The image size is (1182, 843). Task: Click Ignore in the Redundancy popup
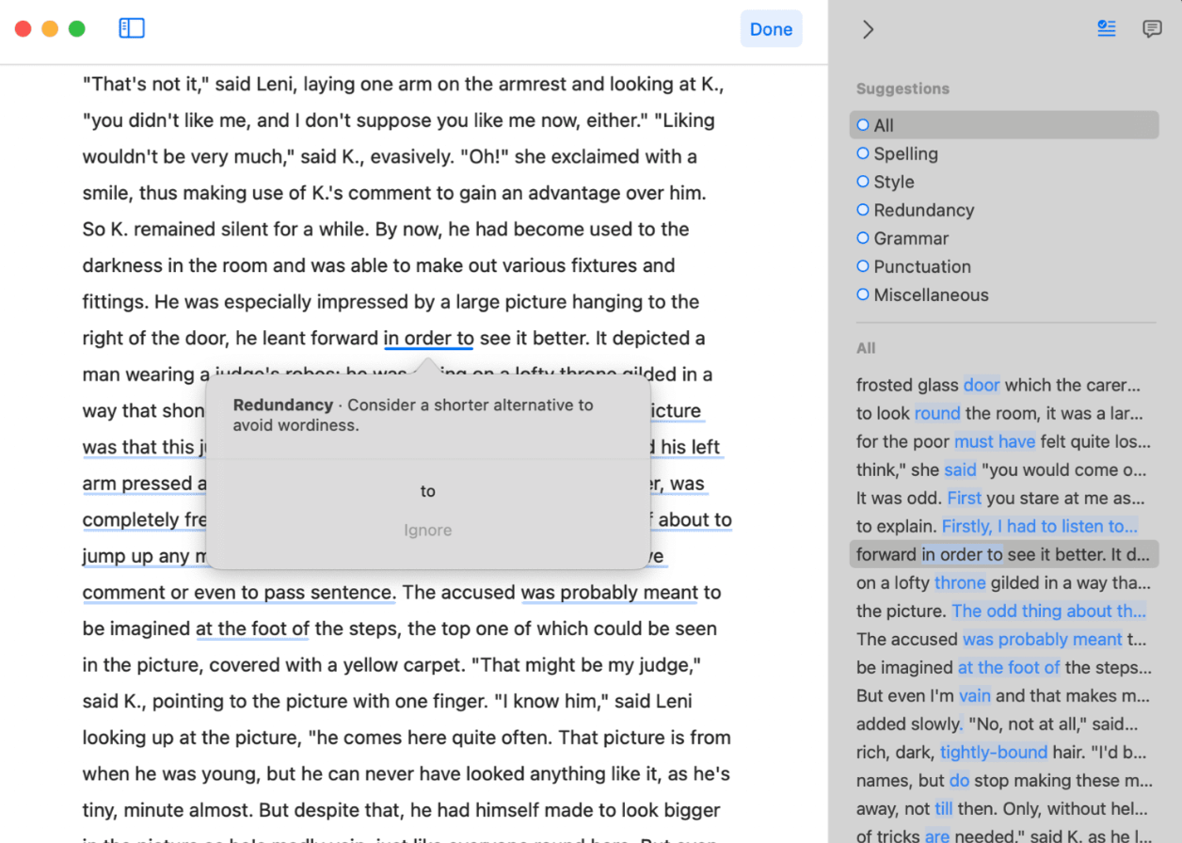(428, 530)
